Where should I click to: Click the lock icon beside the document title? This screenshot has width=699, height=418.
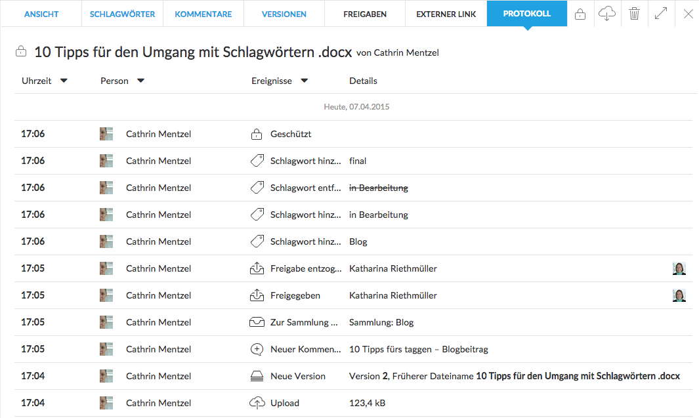point(21,52)
